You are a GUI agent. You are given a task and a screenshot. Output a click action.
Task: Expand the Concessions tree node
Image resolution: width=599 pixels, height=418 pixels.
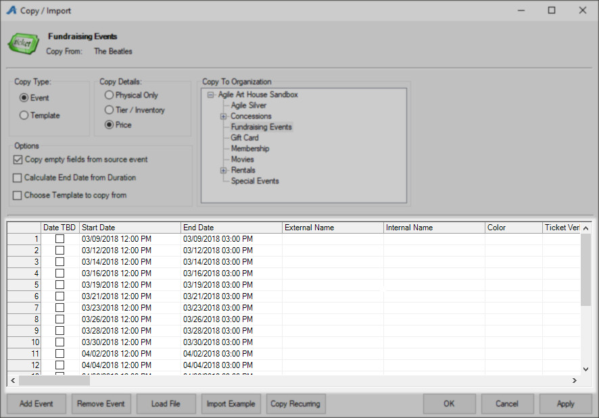coord(224,116)
